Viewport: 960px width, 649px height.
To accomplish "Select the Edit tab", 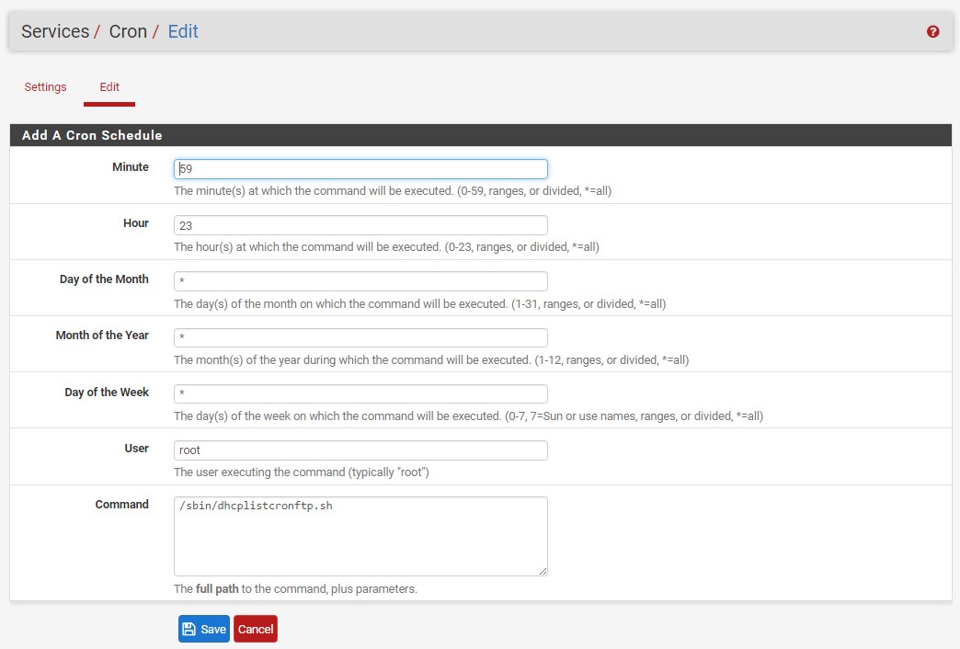I will pyautogui.click(x=109, y=87).
